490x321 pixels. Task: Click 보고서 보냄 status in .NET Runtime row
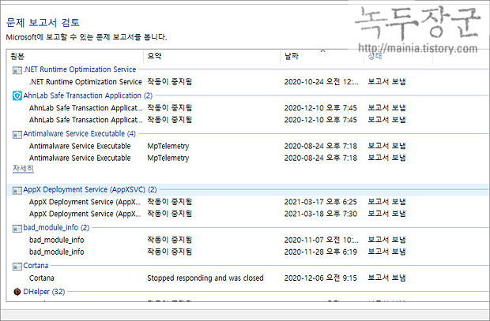(386, 82)
